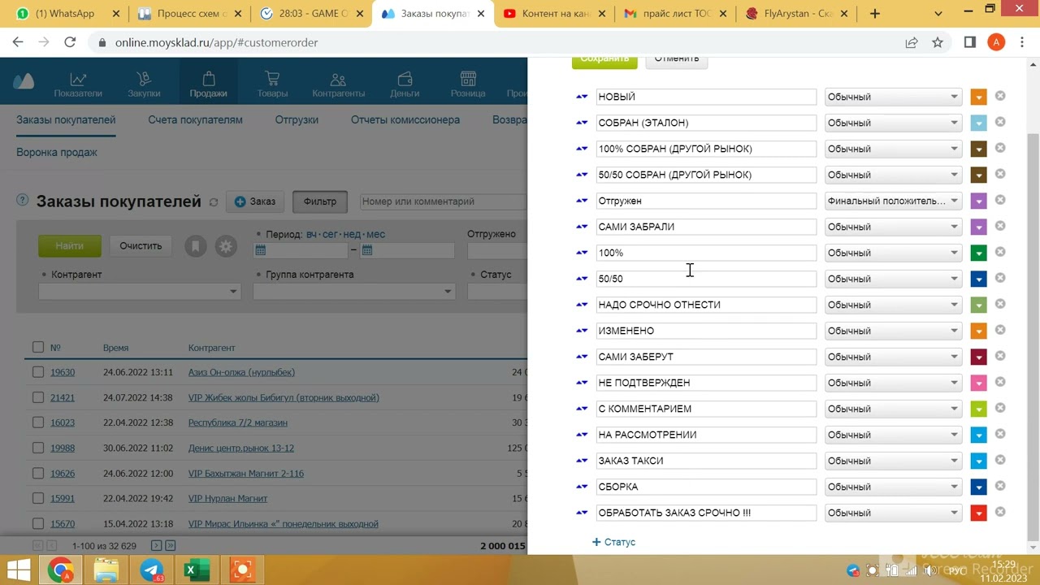Open order link 19630
This screenshot has width=1040, height=585.
click(x=63, y=372)
